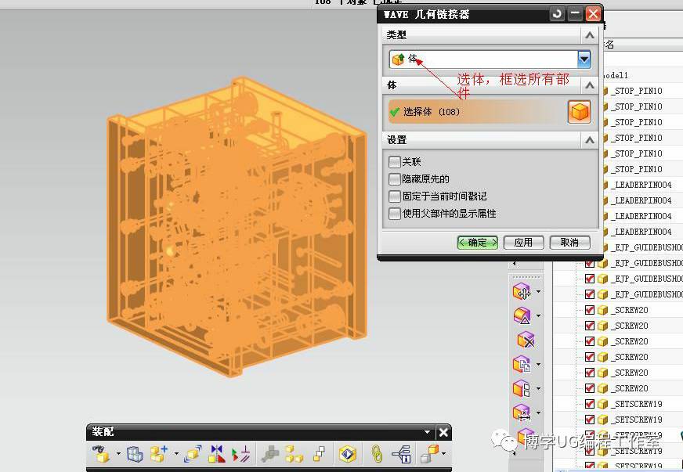Click the blue component boxes icon in assembly toolbar
This screenshot has height=472, width=683.
(135, 454)
